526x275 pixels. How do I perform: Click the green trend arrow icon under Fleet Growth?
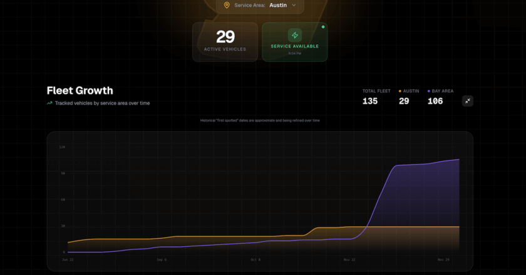click(x=49, y=103)
